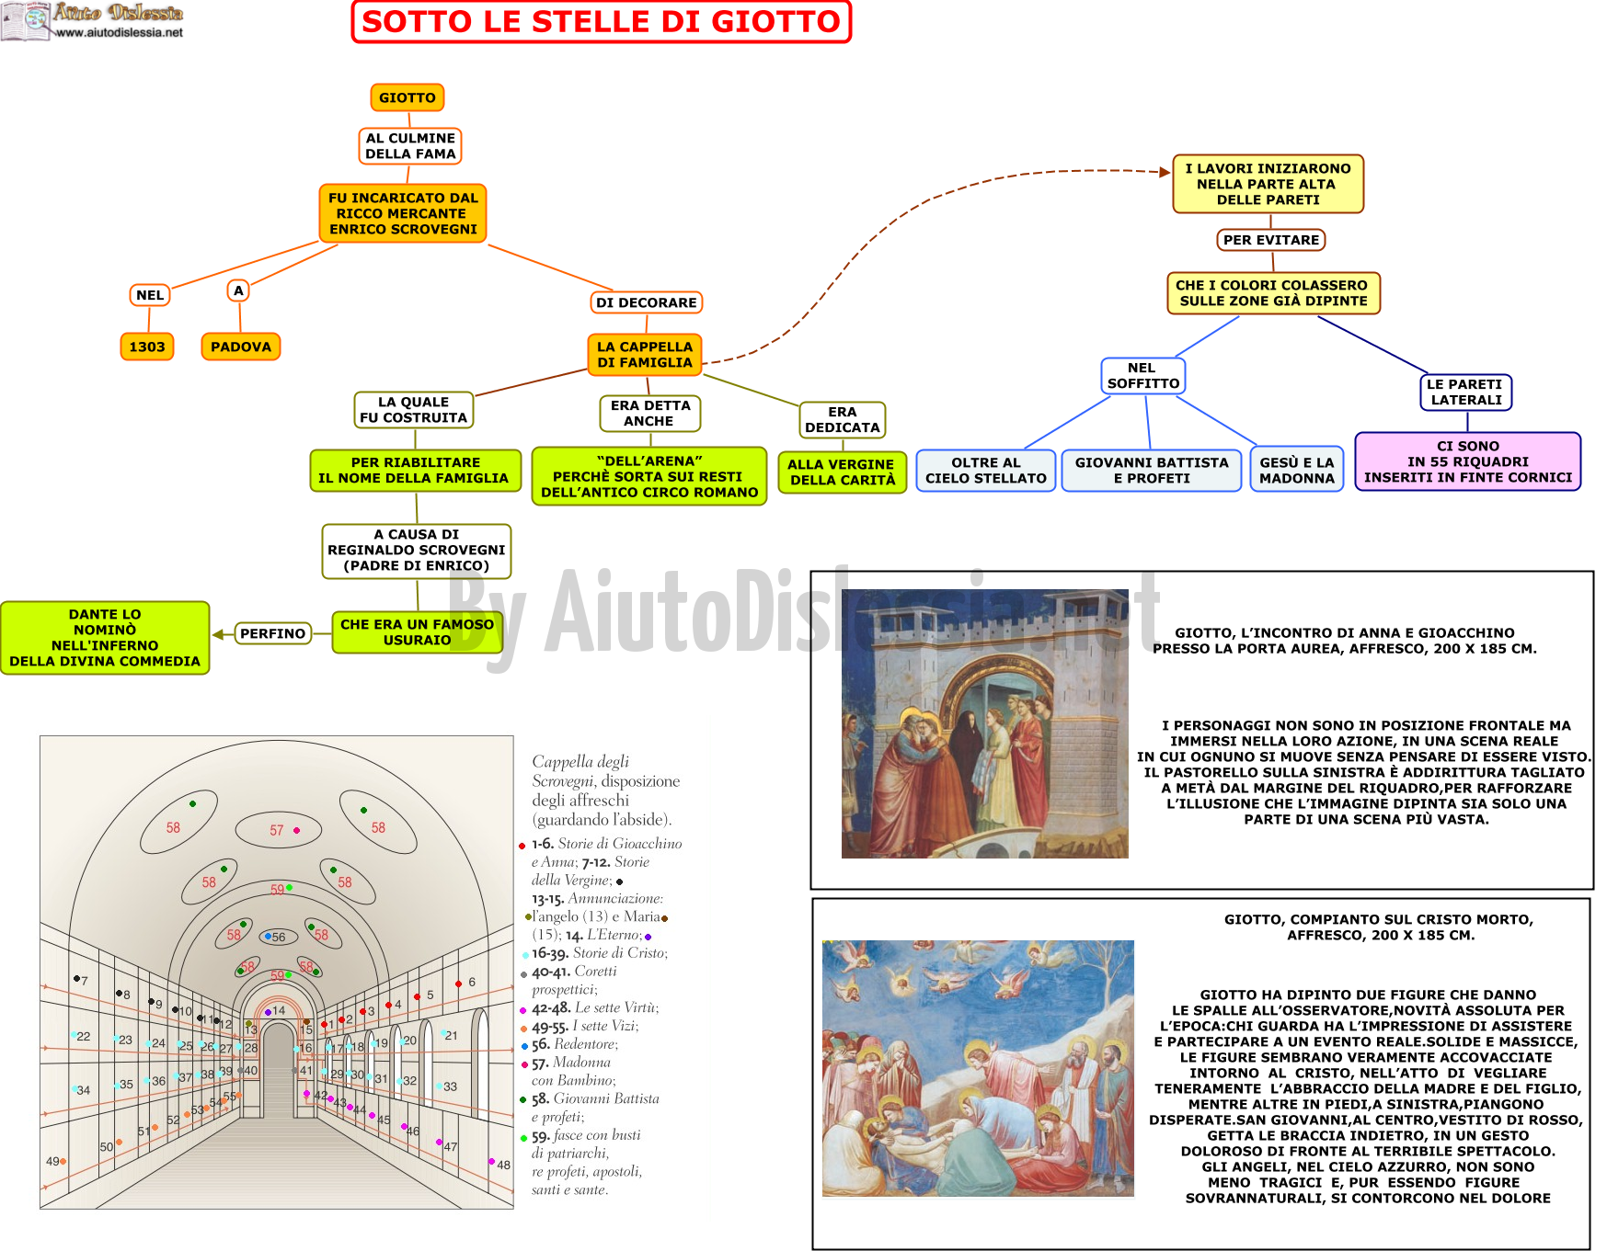Click the ceiling medallion numbered 57

pos(279,830)
